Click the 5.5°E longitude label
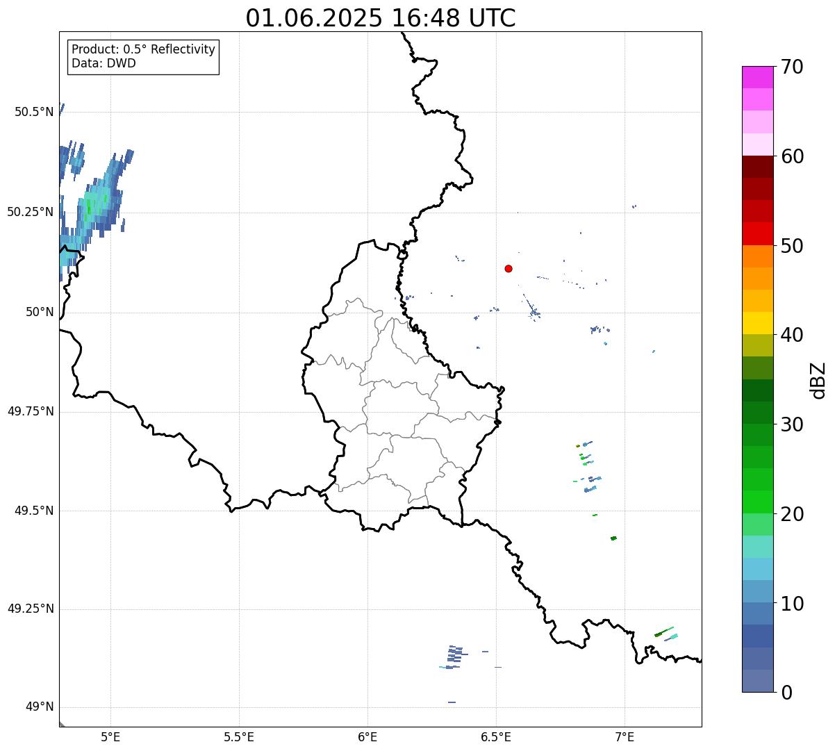The width and height of the screenshot is (835, 751). 239,737
